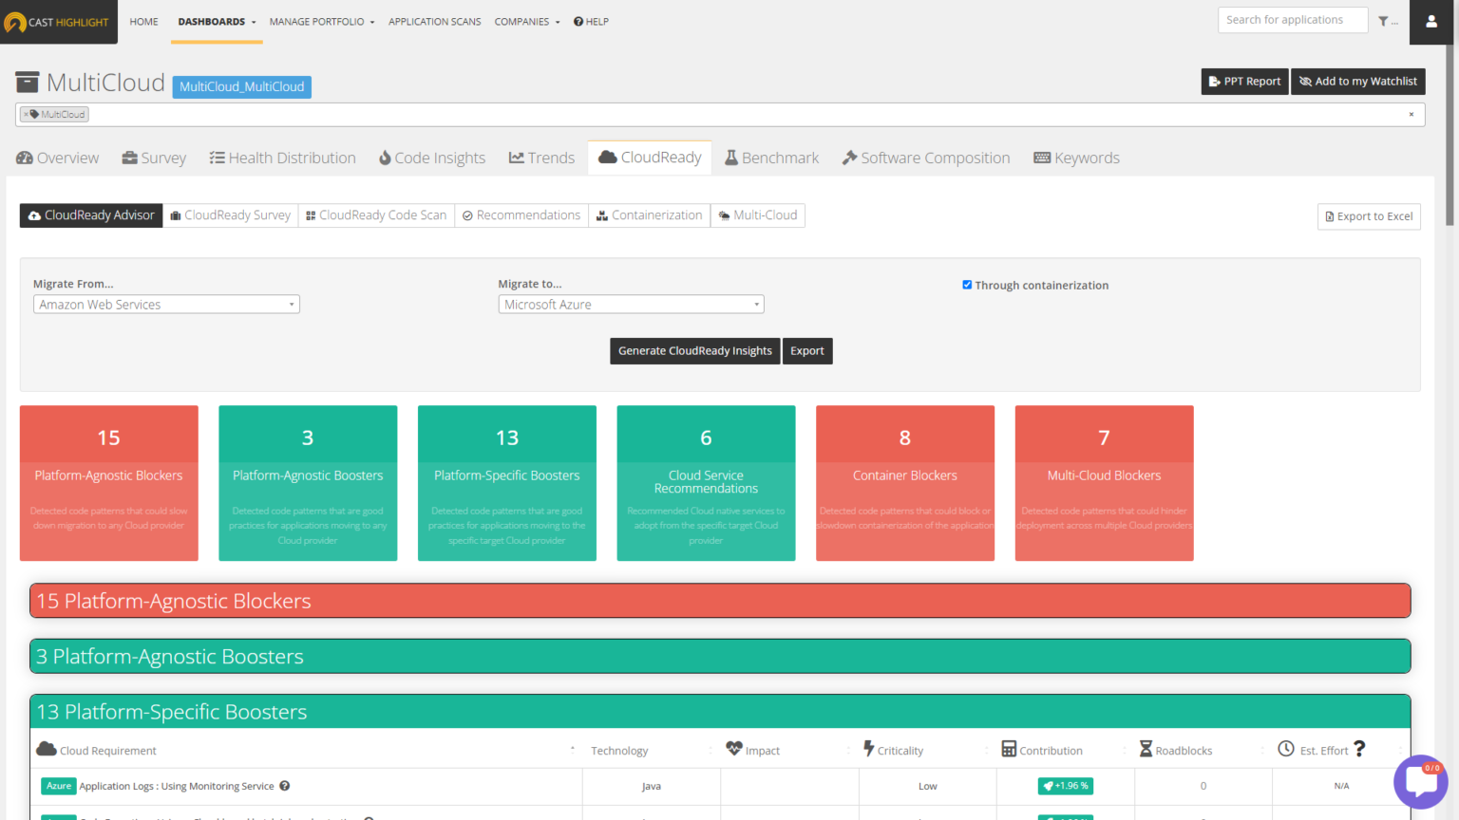
Task: Click the Search for applications field
Action: (x=1292, y=19)
